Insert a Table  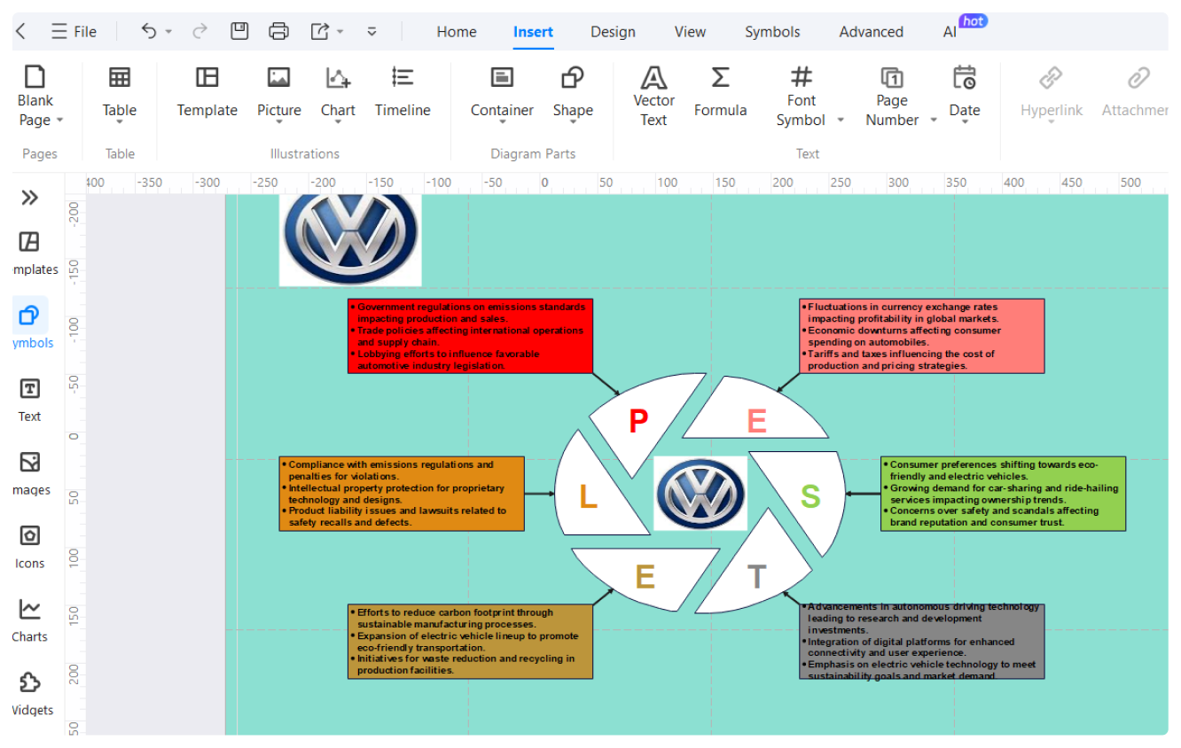pos(119,91)
